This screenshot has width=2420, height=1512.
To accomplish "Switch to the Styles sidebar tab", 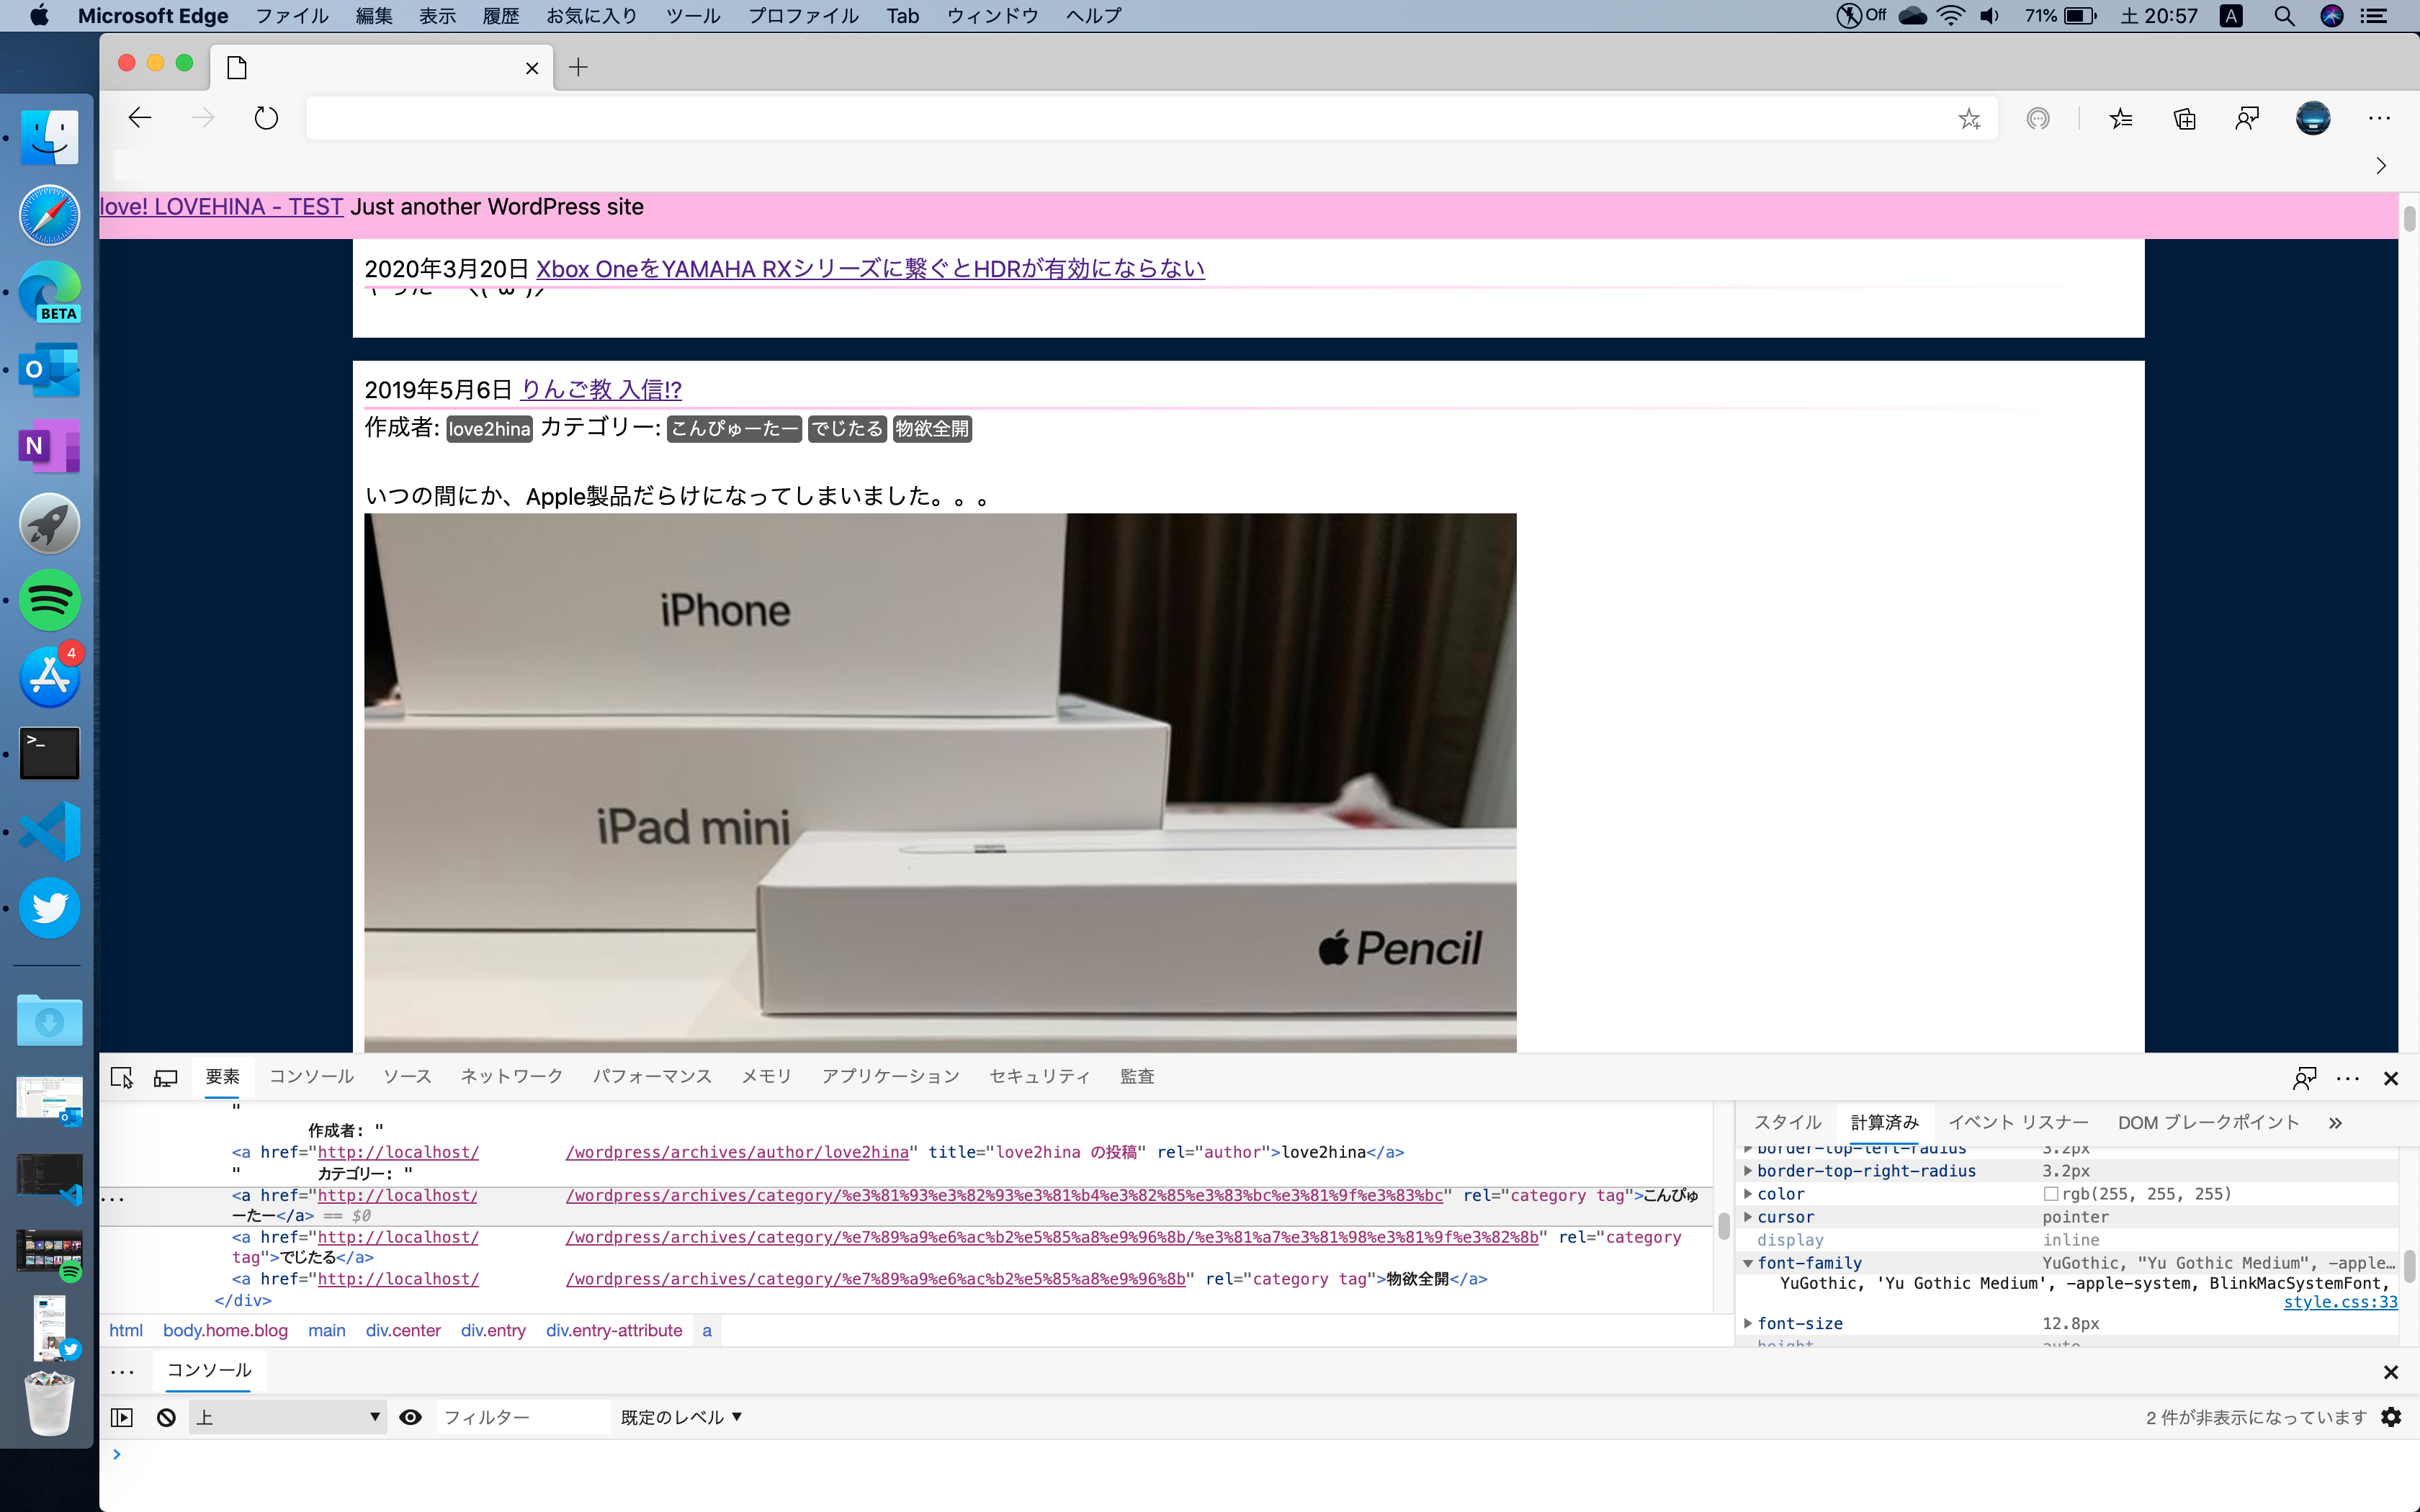I will 1787,1123.
